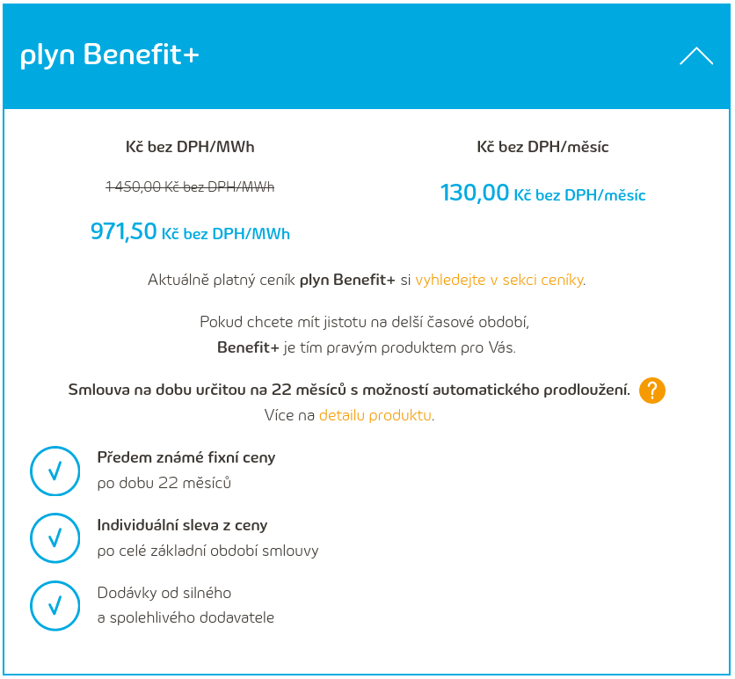The width and height of the screenshot is (735, 679).
Task: Click the plyn Benefit+ header title
Action: point(110,55)
